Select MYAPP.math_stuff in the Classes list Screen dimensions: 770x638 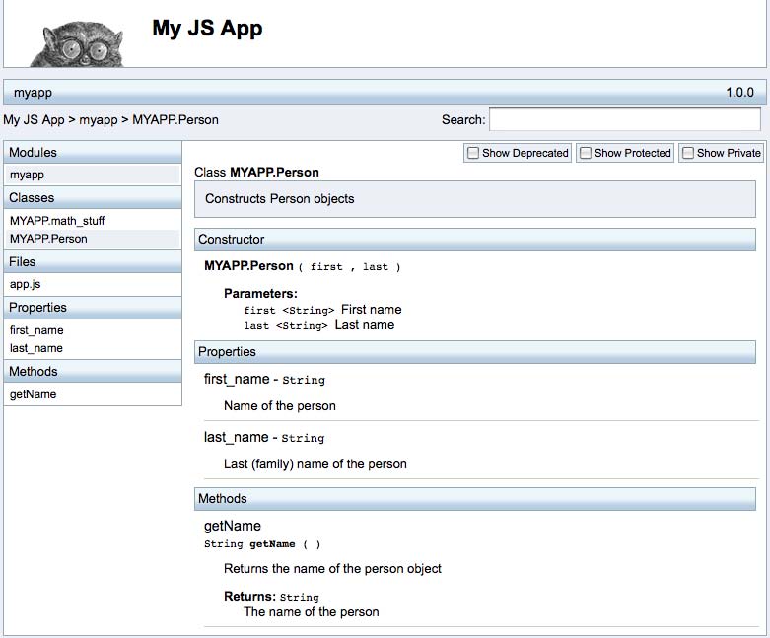56,221
